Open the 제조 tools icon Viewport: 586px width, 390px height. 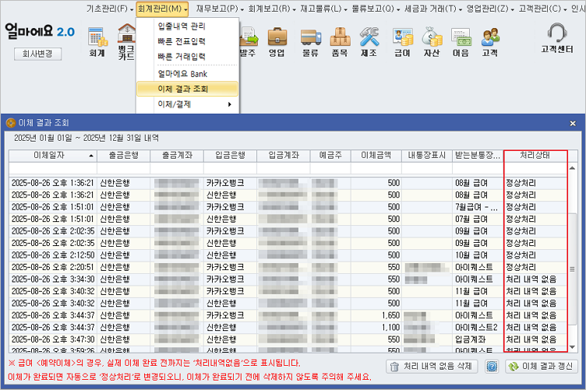[369, 40]
